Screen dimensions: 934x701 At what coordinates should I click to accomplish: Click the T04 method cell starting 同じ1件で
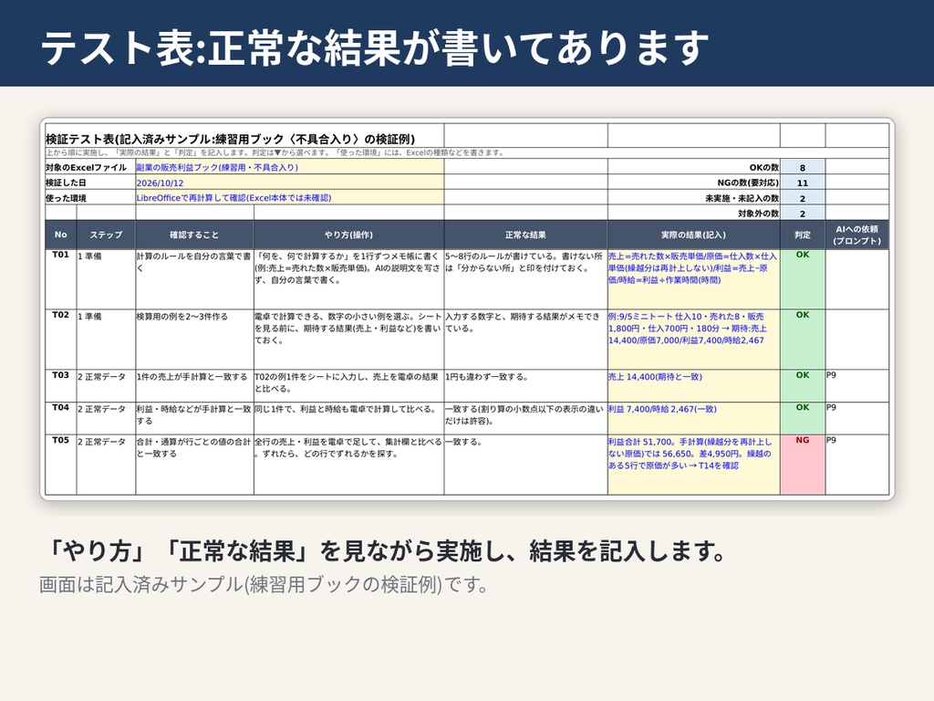click(x=348, y=418)
